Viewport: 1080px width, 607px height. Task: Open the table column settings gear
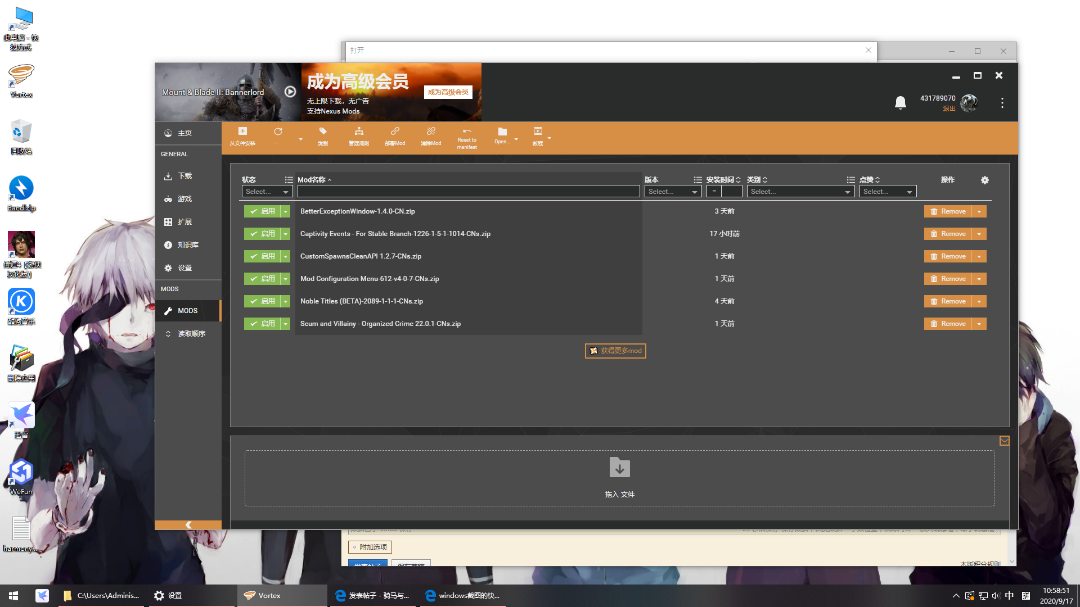(x=985, y=180)
